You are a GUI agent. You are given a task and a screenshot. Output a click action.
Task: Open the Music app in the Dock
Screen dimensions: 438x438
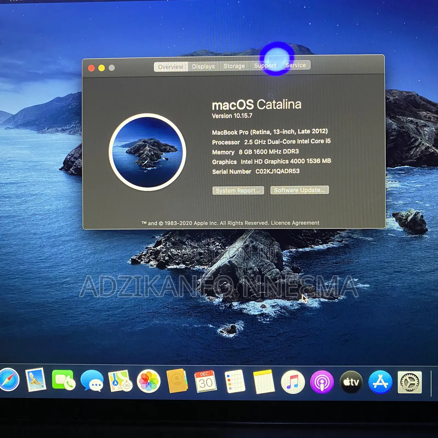coord(293,382)
